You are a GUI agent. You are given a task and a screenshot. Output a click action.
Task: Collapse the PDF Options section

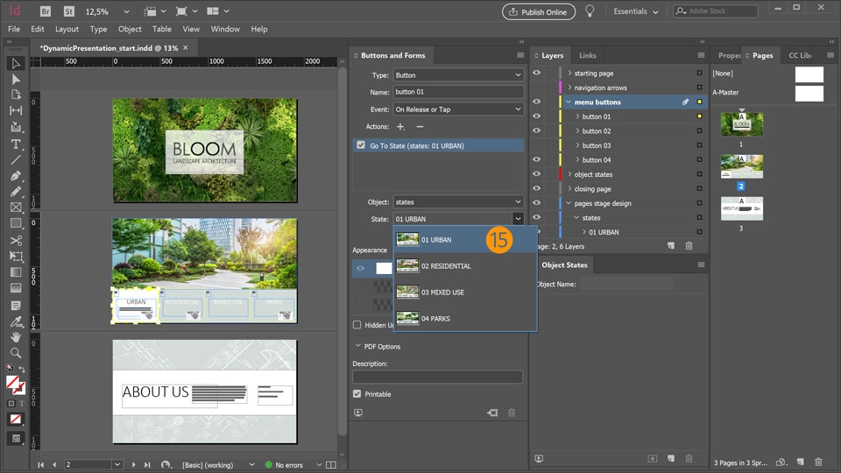357,347
